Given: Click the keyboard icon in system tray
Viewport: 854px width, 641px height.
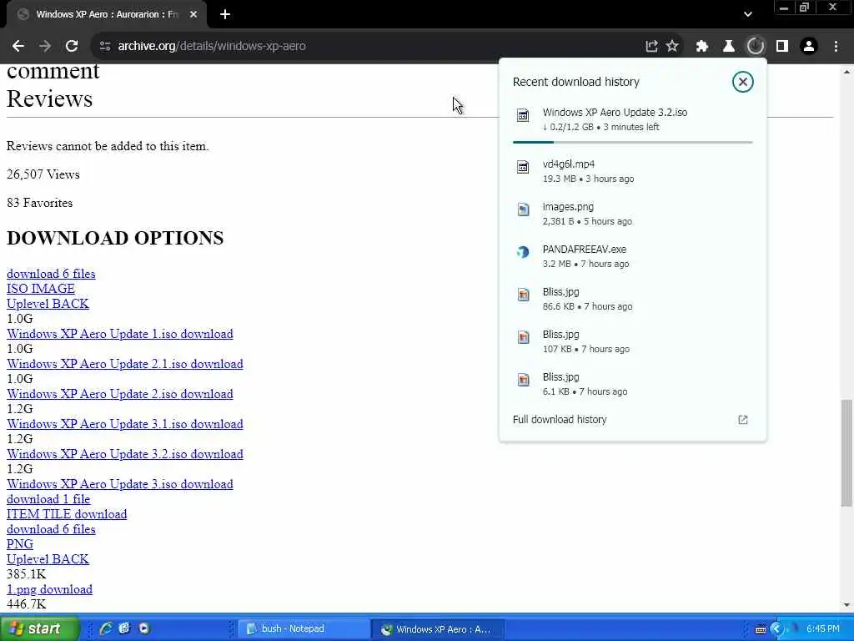Looking at the screenshot, I should 761,629.
